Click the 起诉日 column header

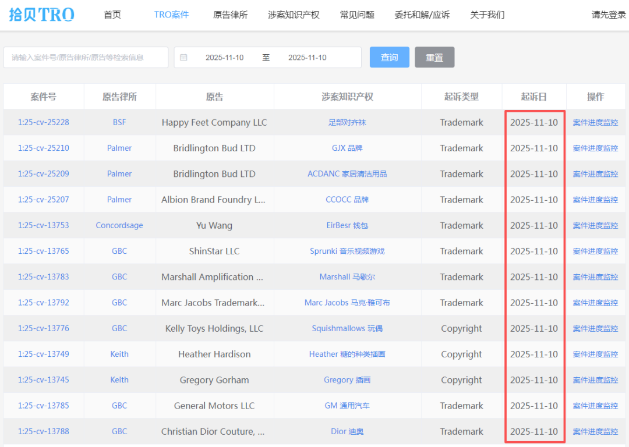click(534, 97)
